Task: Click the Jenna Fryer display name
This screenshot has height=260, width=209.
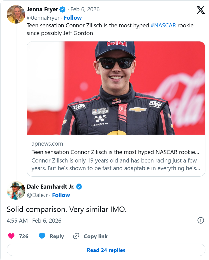Action: [x=42, y=9]
